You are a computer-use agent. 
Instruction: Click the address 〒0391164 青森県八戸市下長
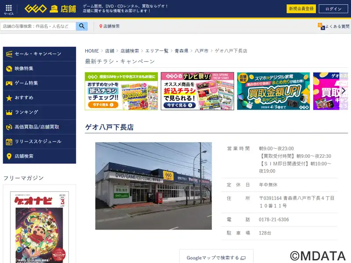[297, 202]
